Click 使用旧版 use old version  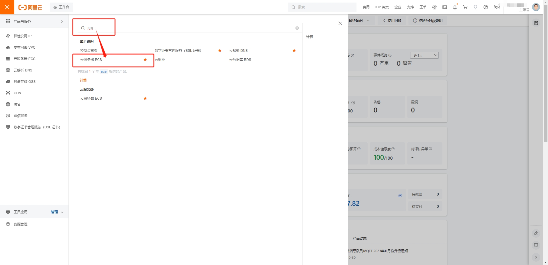(x=392, y=20)
